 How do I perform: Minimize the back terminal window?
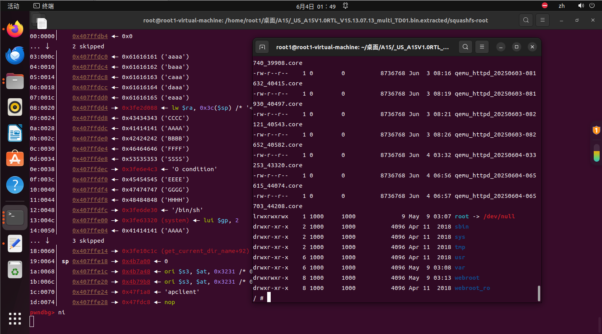pos(561,20)
